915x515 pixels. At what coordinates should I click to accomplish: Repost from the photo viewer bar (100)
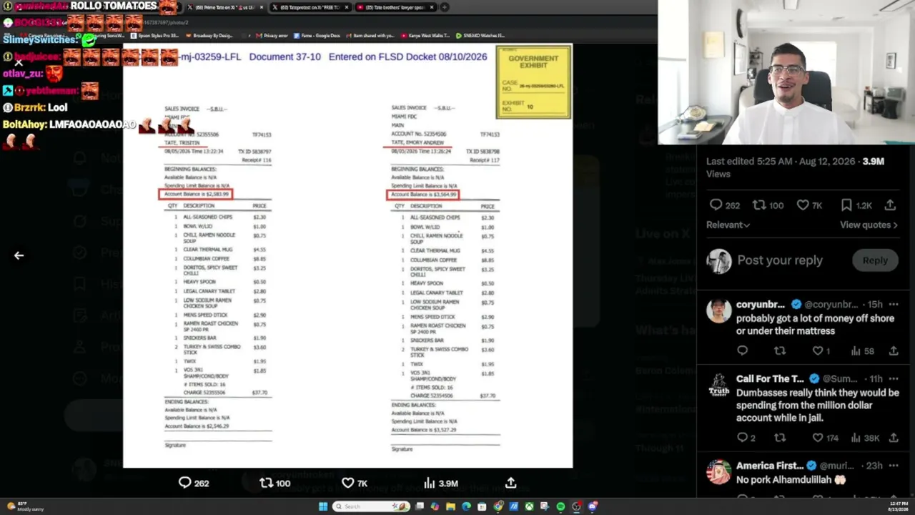[274, 483]
